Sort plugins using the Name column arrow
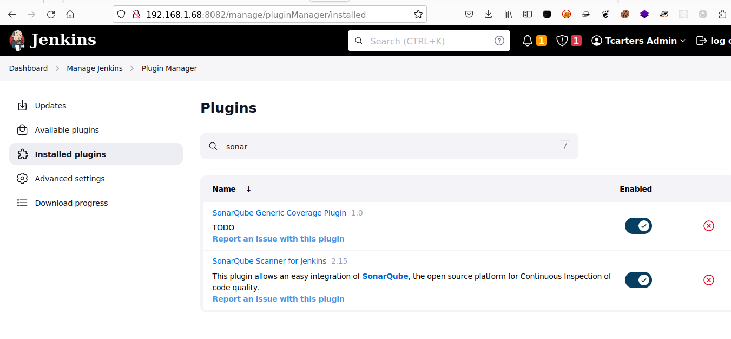Screen dimensions: 731x339 click(x=249, y=189)
